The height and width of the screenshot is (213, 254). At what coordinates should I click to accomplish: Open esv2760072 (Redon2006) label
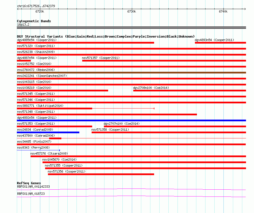36,70
